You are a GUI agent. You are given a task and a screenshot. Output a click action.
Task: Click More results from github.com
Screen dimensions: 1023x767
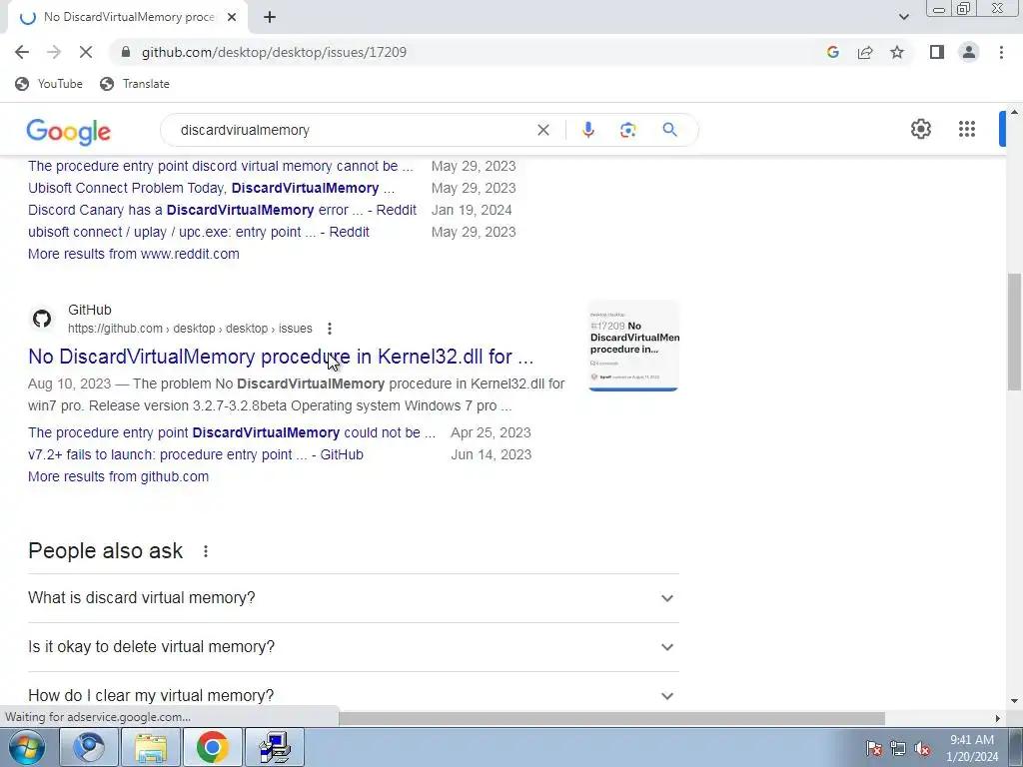[118, 476]
